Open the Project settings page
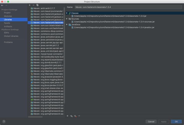 click(x=7, y=13)
